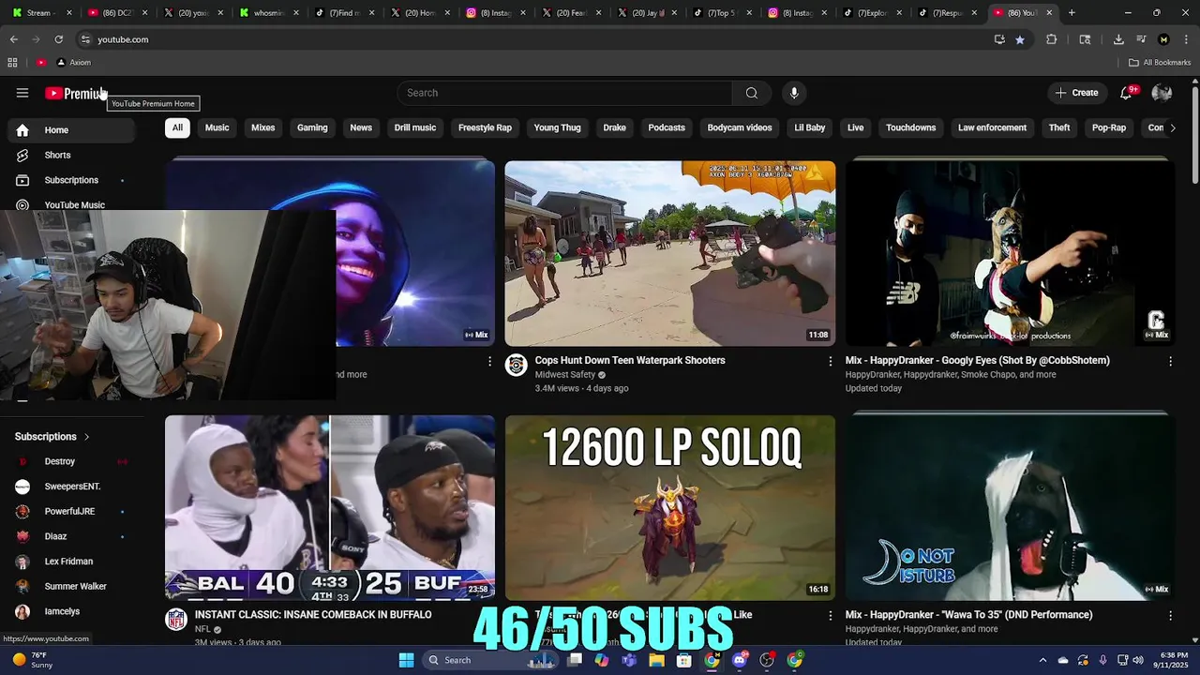
Task: Open the All Bookmarks folder
Action: coord(1160,63)
